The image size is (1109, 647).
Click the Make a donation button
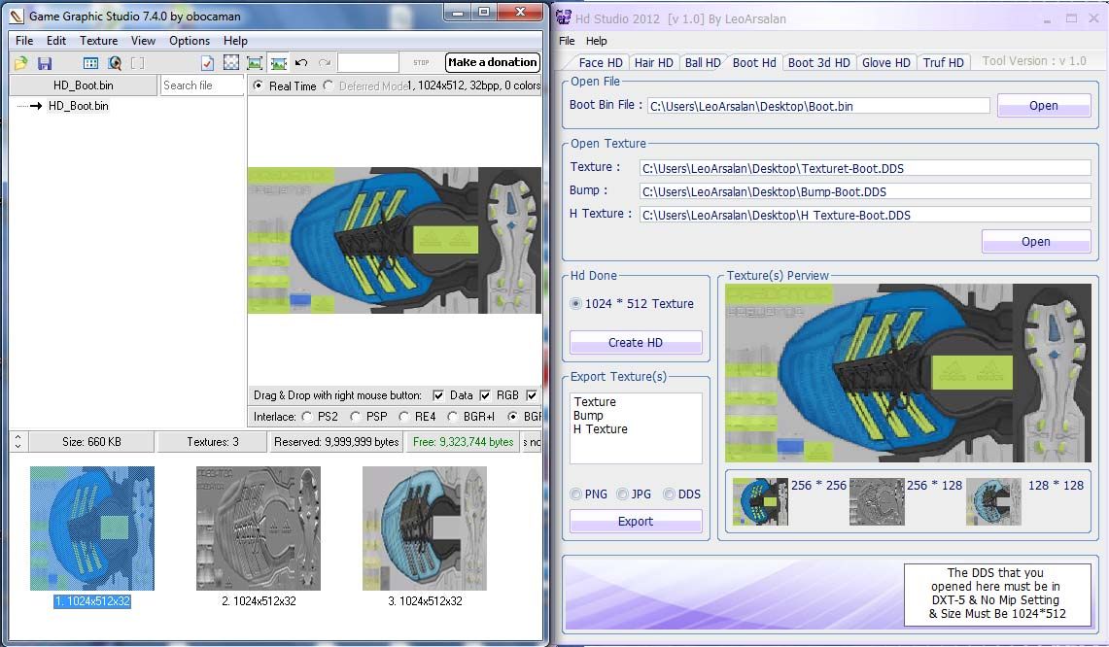492,62
